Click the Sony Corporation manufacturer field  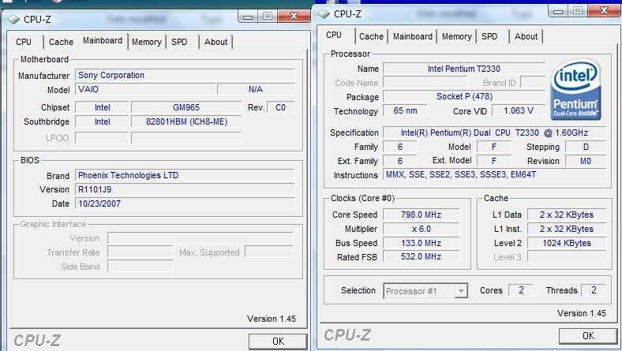tap(185, 76)
